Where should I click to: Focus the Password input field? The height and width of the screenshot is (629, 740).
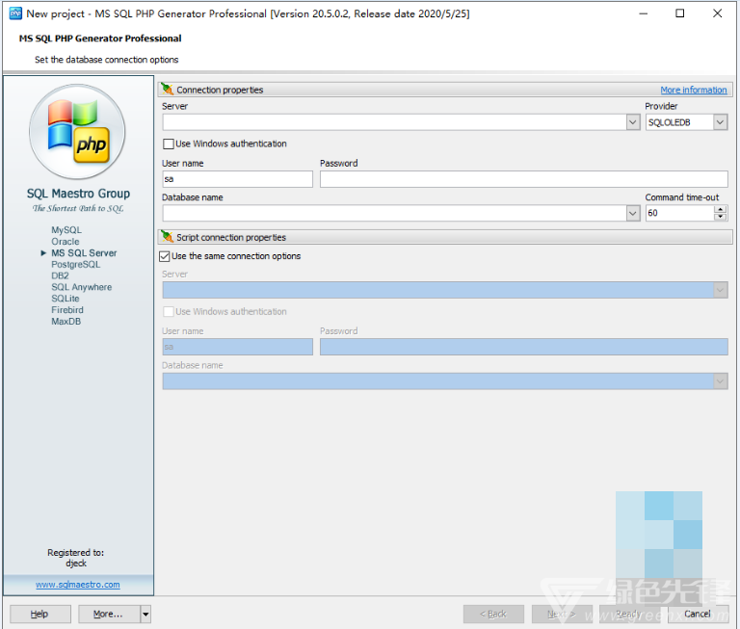coord(524,179)
